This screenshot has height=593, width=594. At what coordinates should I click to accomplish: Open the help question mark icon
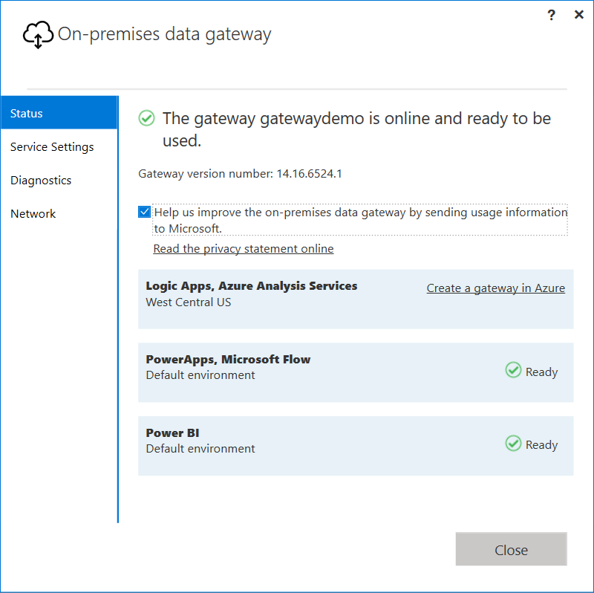point(551,15)
